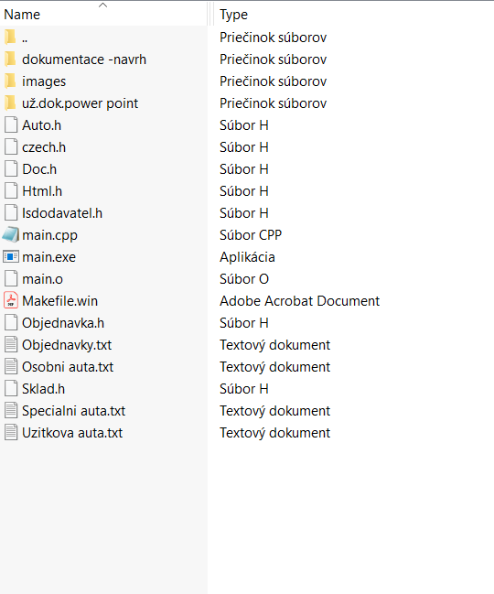Select the už.dok.power point folder icon
494x594 pixels.
click(x=11, y=103)
